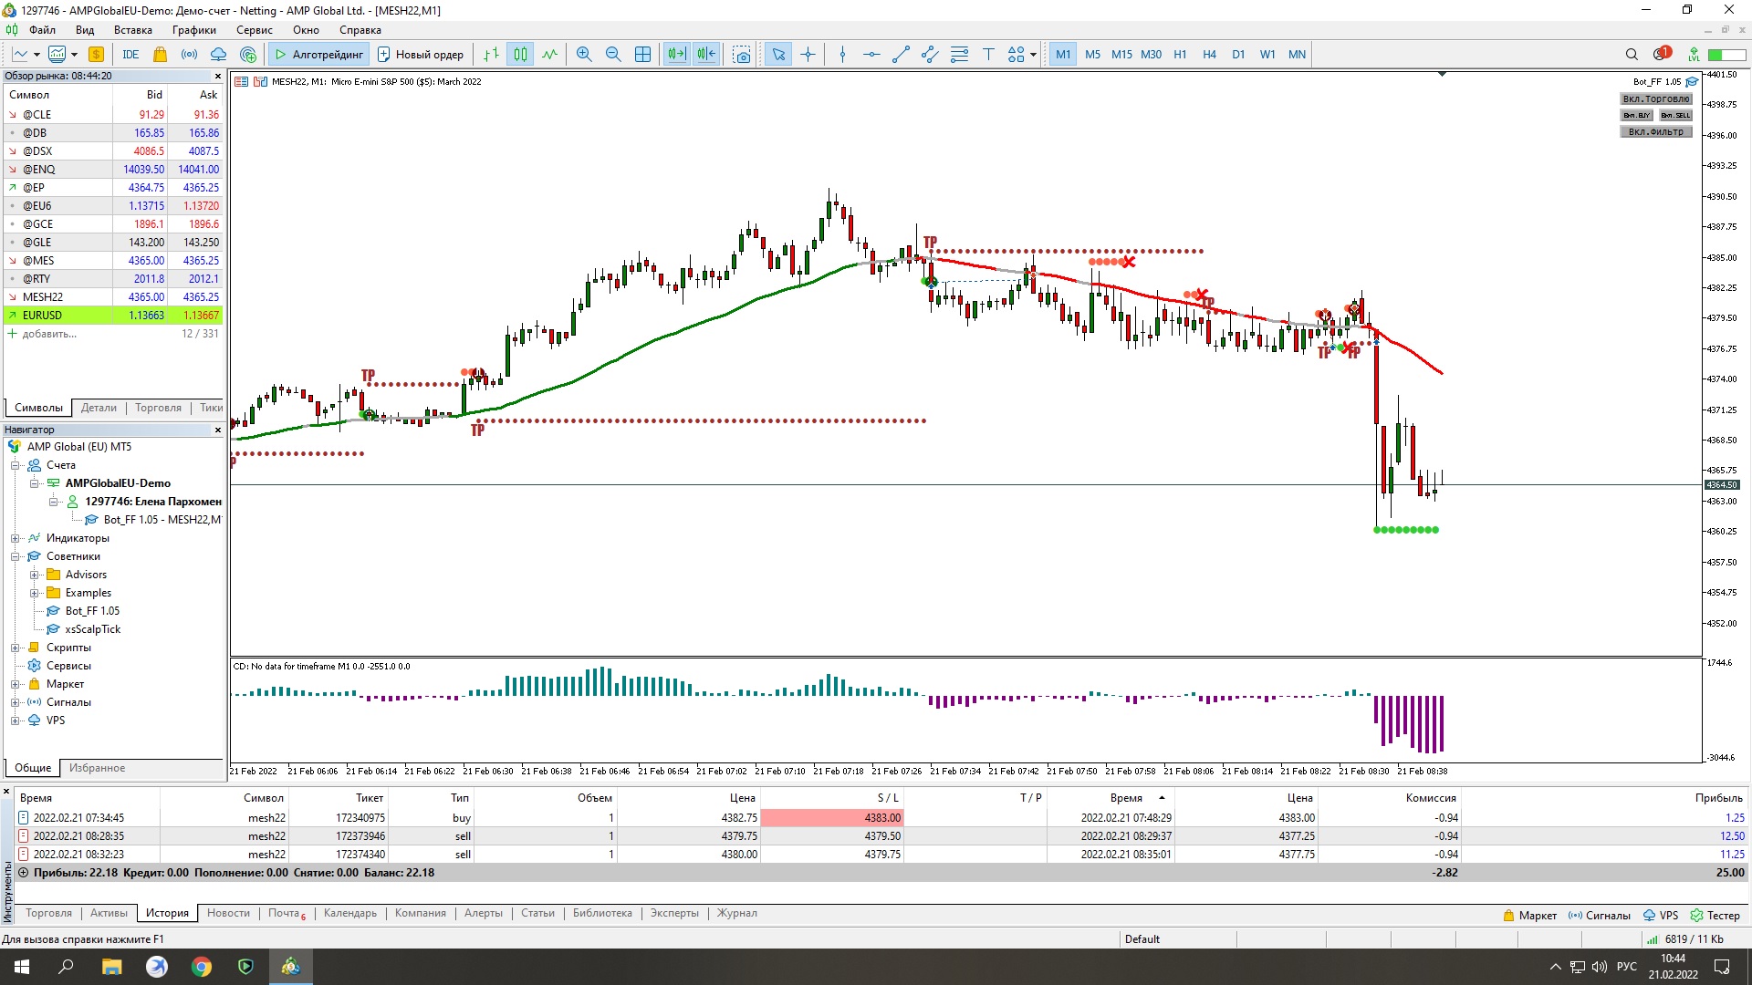
Task: Toggle chart auto-scroll to end
Action: (x=676, y=55)
